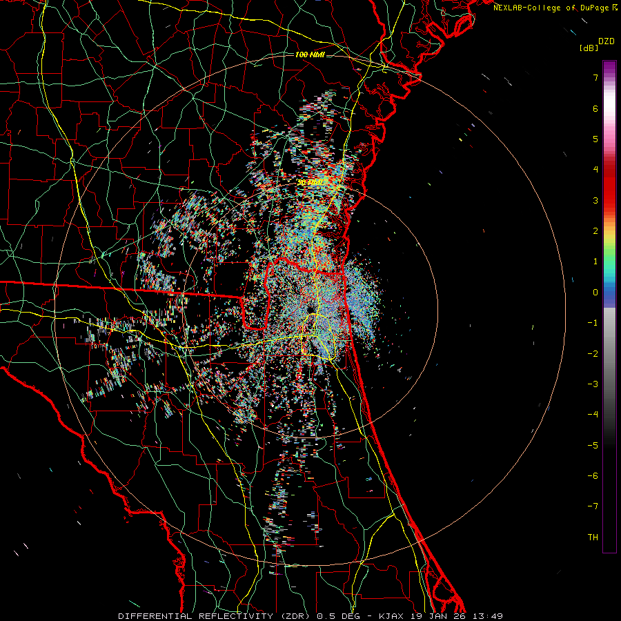Click the 7 dB color scale label
The image size is (621, 621).
pyautogui.click(x=595, y=77)
